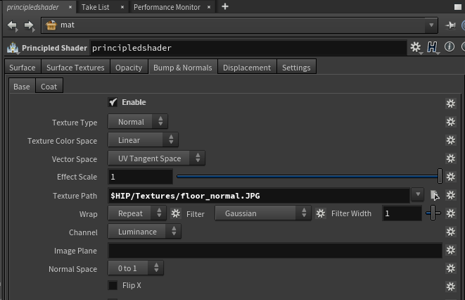This screenshot has height=300, width=465.
Task: Uncheck the Enable checkbox
Action: [113, 103]
